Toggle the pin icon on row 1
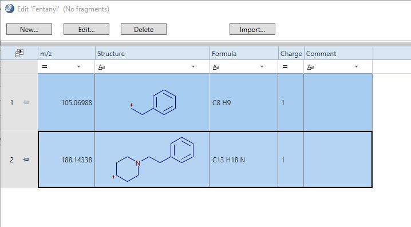Screen dimensions: 411x227 (26, 102)
